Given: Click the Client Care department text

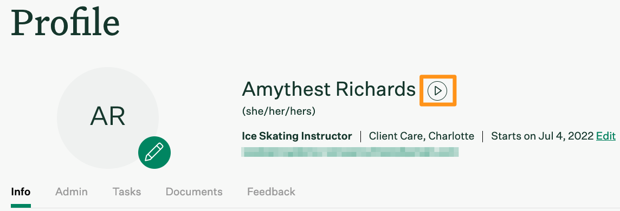Looking at the screenshot, I should [x=397, y=136].
